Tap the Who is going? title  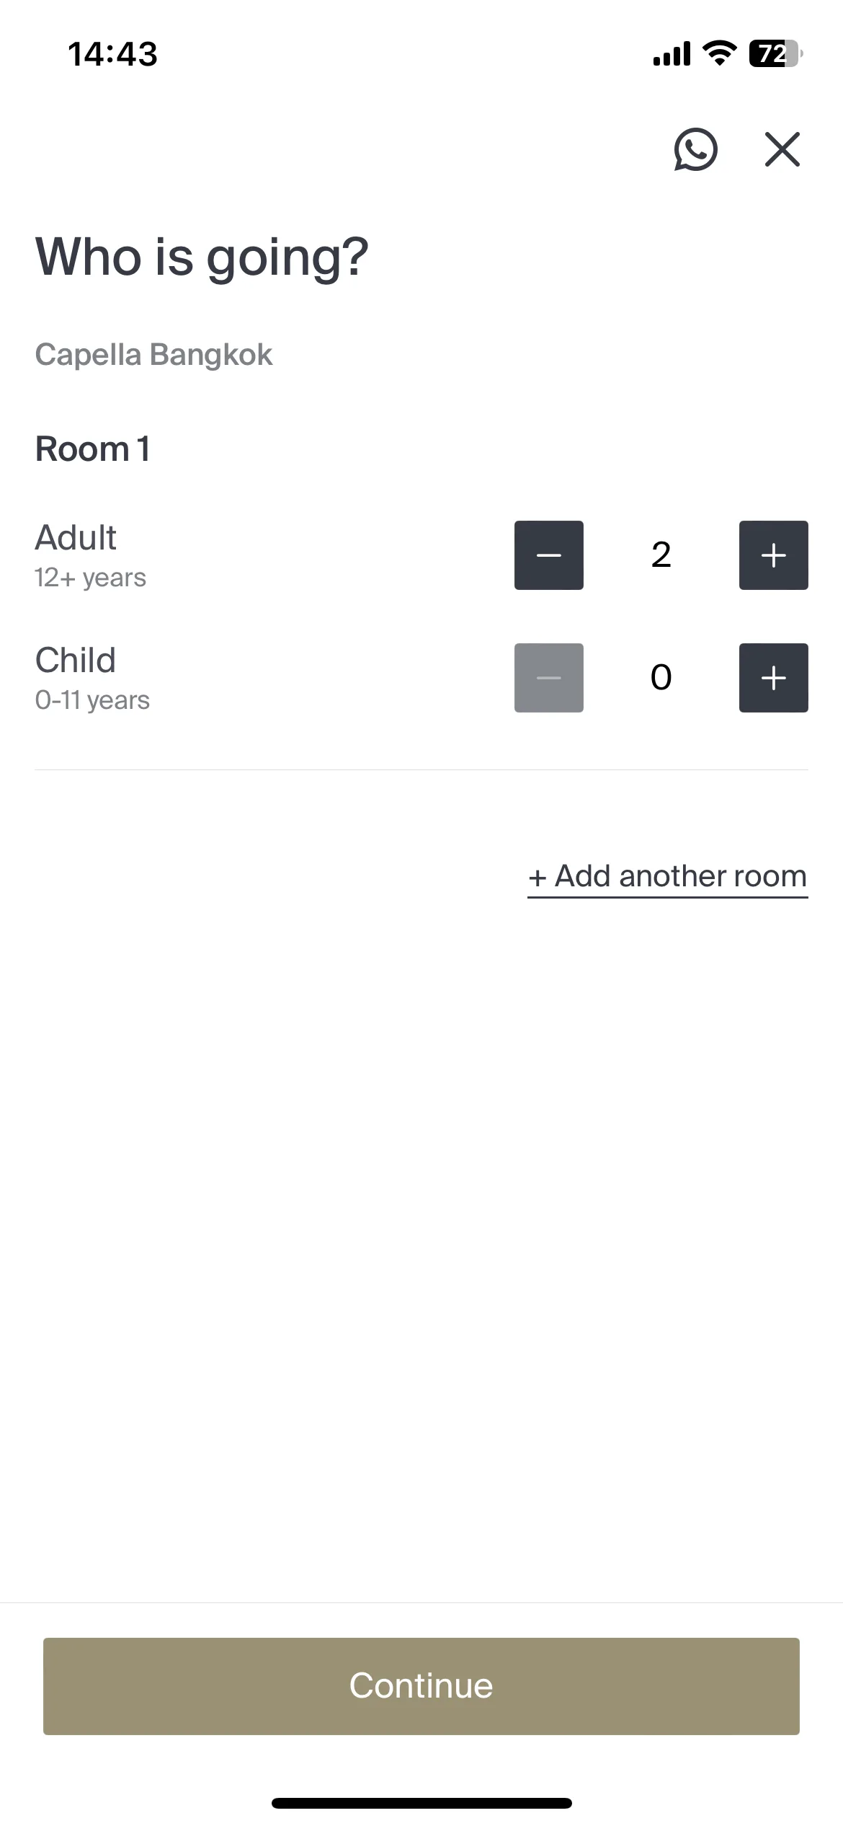[202, 258]
